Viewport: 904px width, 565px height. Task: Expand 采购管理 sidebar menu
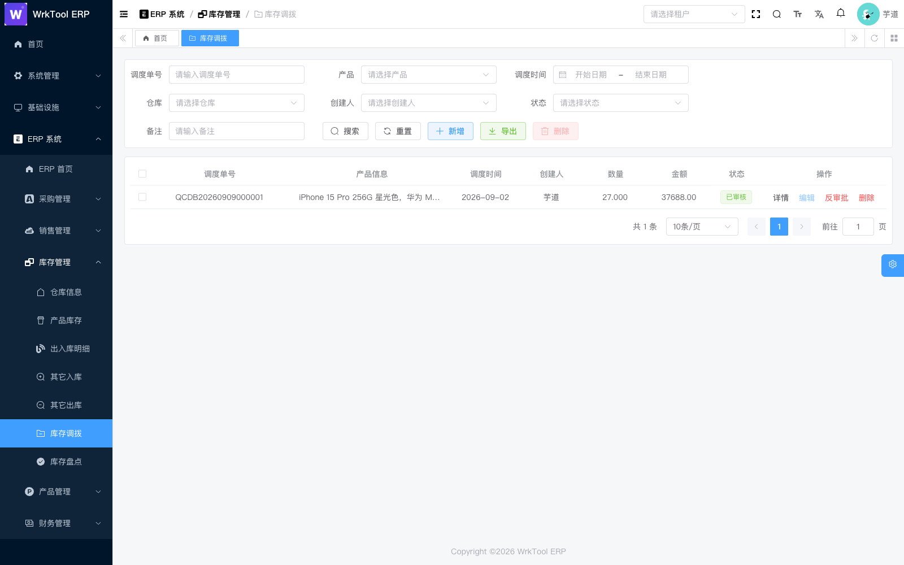click(56, 199)
